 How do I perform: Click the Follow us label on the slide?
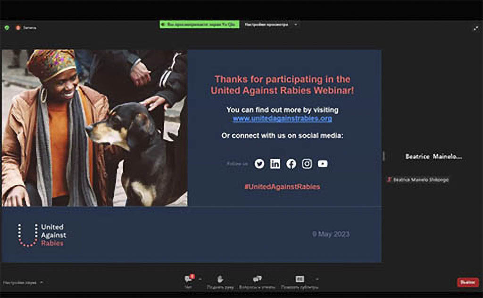point(237,164)
